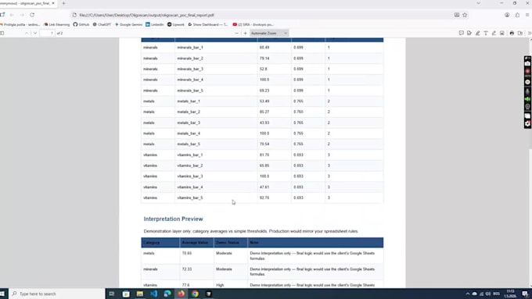Image resolution: width=532 pixels, height=299 pixels.
Task: Open the LinkedIn bookmark
Action: point(155,24)
